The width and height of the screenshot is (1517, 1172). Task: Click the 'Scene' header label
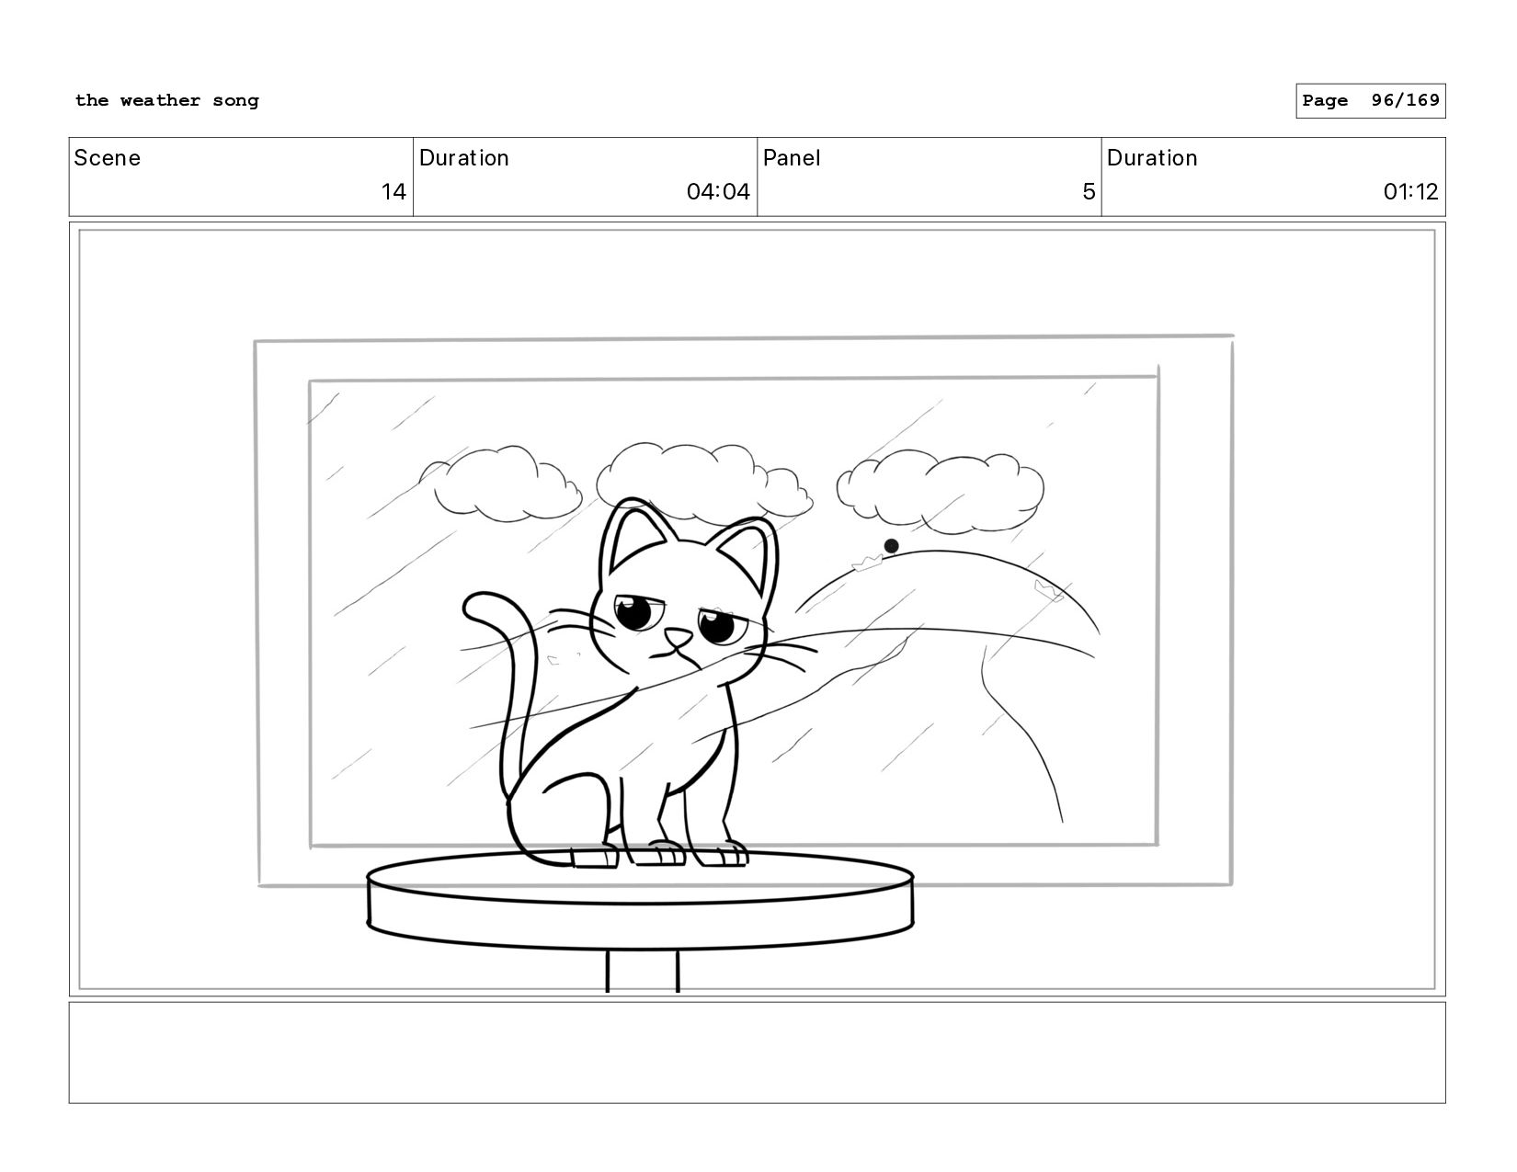107,158
